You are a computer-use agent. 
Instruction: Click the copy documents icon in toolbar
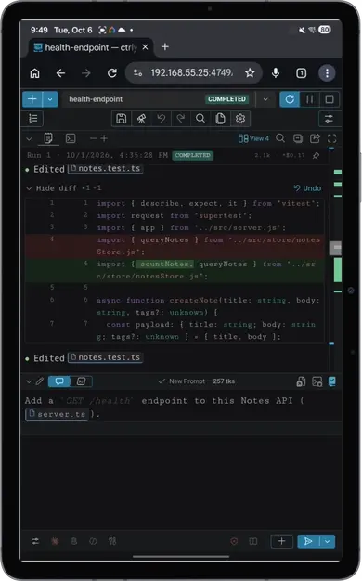[x=220, y=119]
